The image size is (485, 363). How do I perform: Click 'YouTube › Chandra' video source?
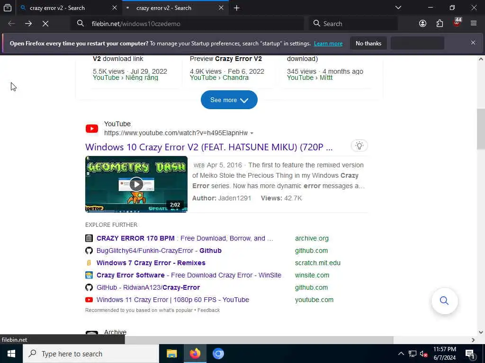(x=219, y=78)
